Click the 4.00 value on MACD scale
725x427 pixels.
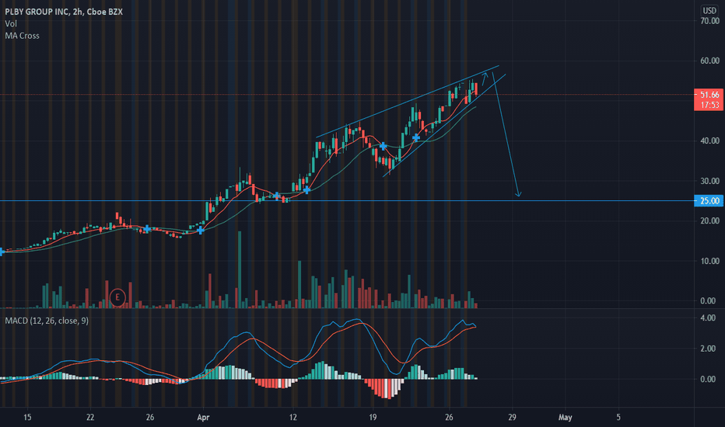(708, 318)
